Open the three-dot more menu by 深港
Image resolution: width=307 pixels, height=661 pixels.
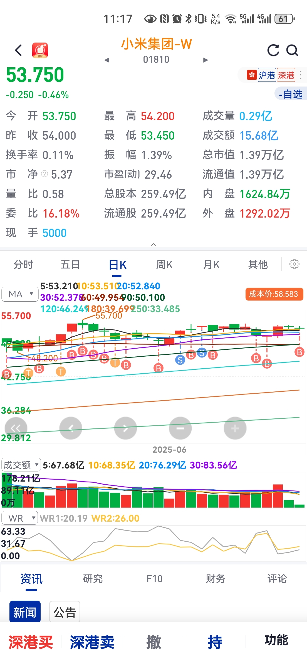[301, 75]
